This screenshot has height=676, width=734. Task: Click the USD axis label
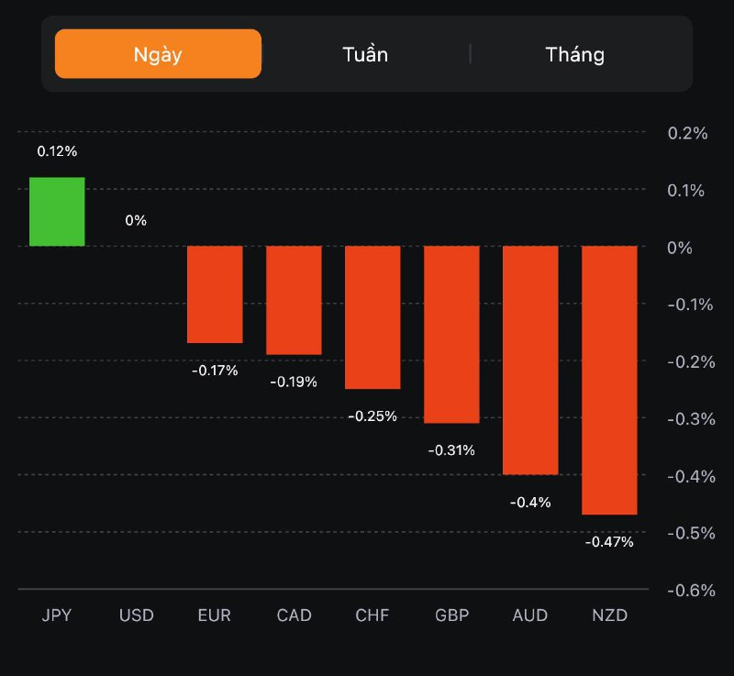tap(136, 615)
